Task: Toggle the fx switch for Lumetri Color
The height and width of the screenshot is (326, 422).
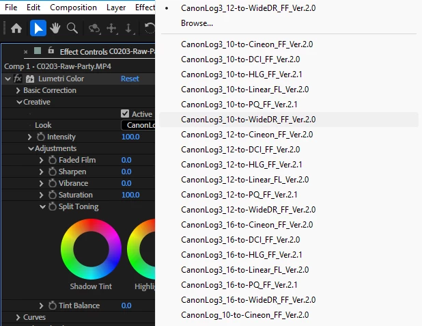Action: pos(18,79)
